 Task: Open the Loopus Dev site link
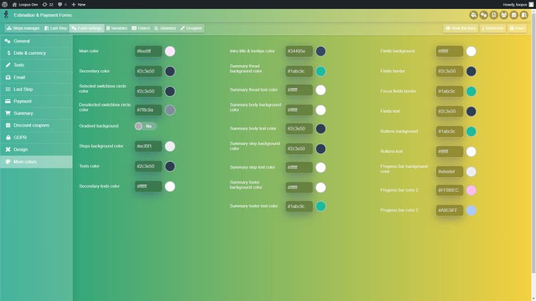(x=25, y=4)
